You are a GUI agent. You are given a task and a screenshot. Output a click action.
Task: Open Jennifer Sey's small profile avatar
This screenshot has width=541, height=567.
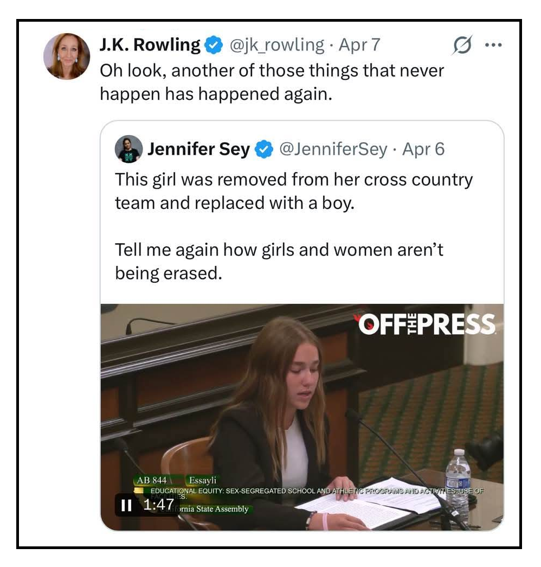click(x=129, y=149)
